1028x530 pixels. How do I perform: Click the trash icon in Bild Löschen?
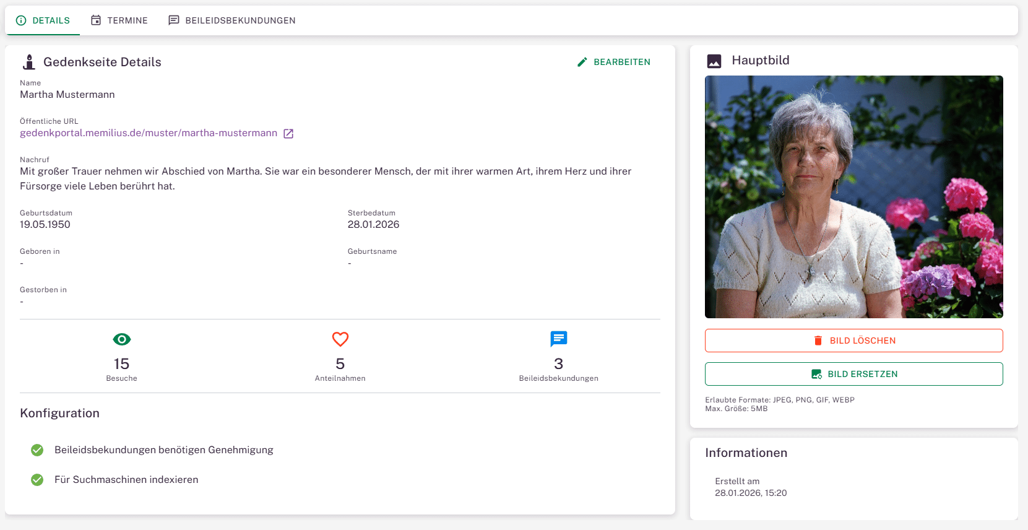tap(818, 341)
